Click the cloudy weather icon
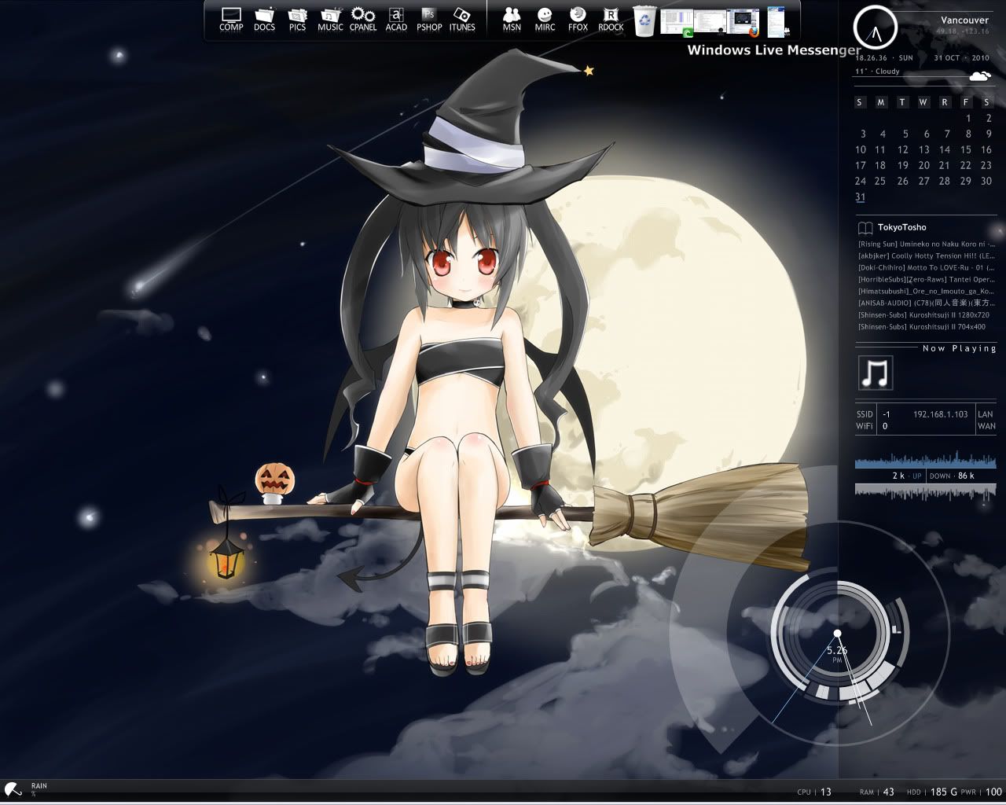The height and width of the screenshot is (805, 1006). (979, 75)
